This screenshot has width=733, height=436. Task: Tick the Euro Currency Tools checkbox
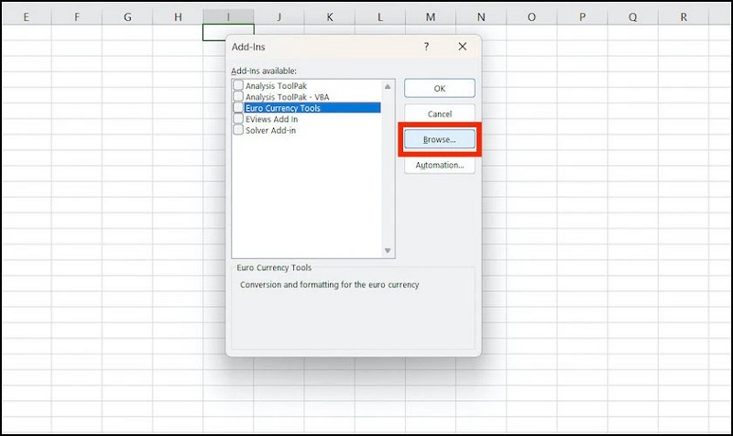[238, 107]
